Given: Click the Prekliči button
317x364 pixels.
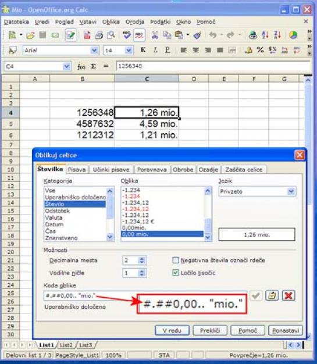Looking at the screenshot, I should point(210,330).
